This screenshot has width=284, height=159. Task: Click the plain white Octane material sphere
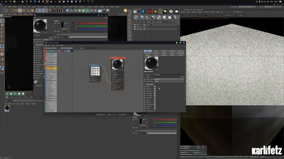pyautogui.click(x=170, y=17)
